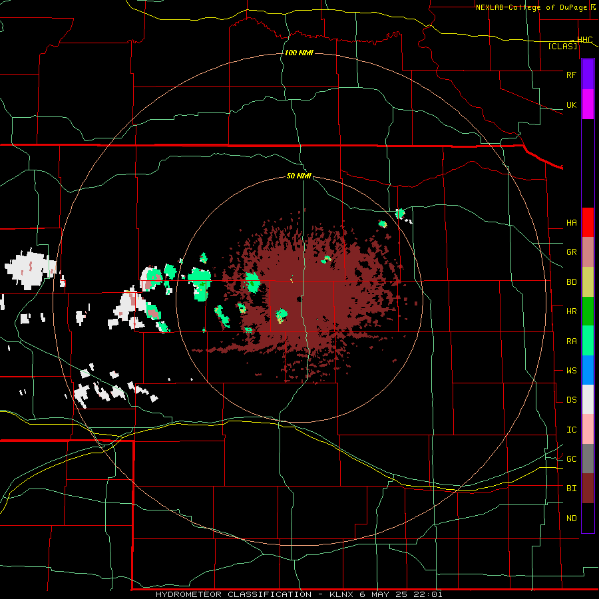
Task: Click the blue WS legend swatch
Action: point(588,370)
